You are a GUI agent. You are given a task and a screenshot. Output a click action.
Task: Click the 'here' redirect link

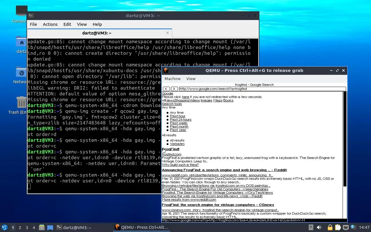tap(185, 97)
